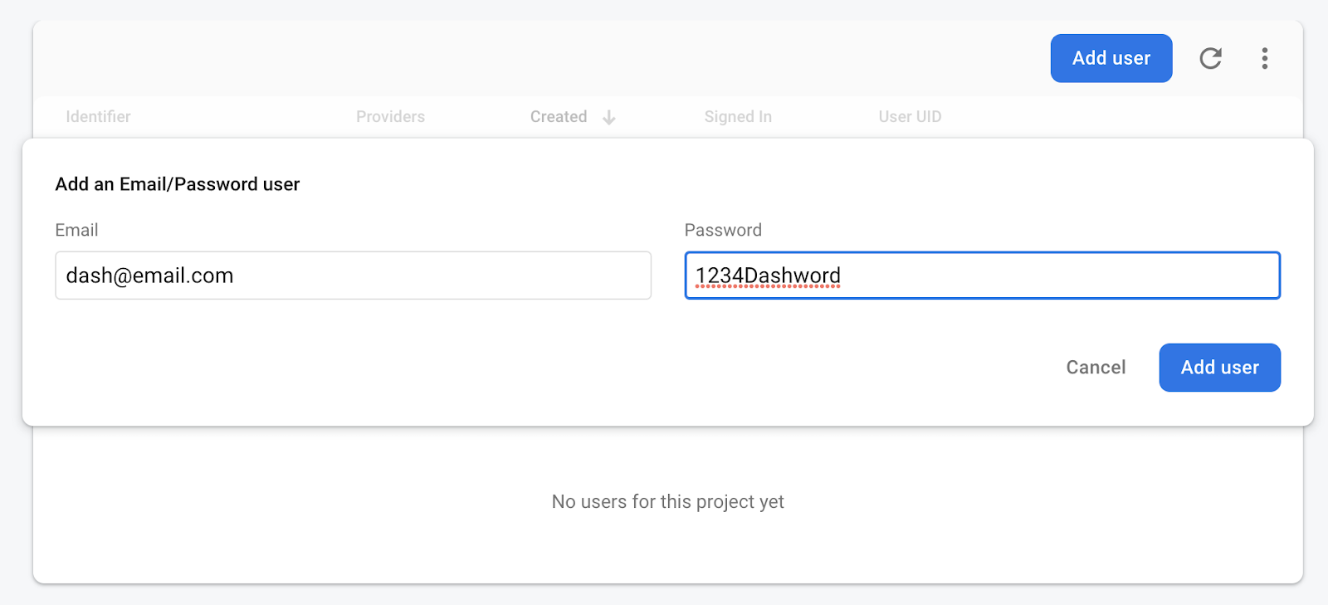Click the "No users for this project yet" message
The width and height of the screenshot is (1328, 605).
(667, 501)
